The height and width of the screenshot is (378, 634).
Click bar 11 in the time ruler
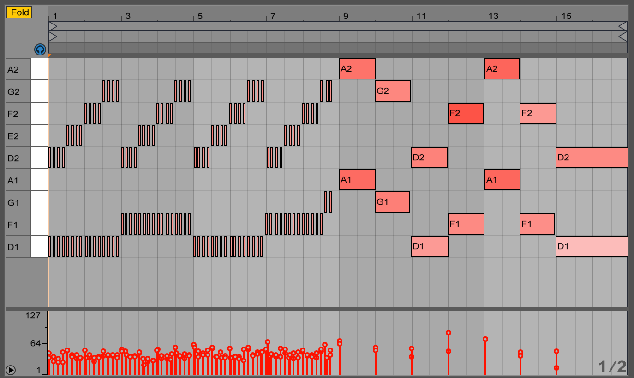point(421,16)
